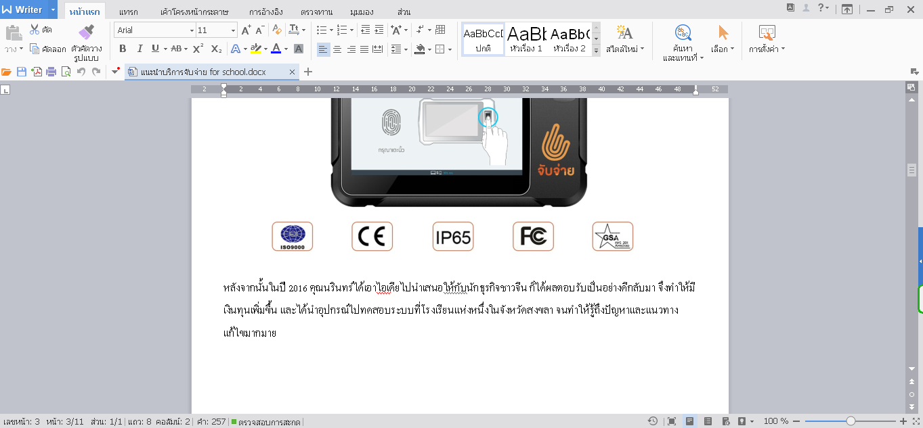This screenshot has height=428, width=923.
Task: Toggle Strikethrough formatting
Action: point(175,49)
